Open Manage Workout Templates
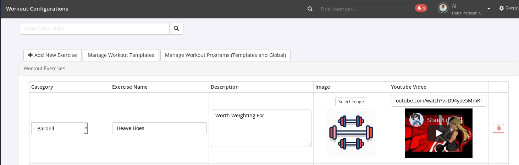 click(121, 55)
